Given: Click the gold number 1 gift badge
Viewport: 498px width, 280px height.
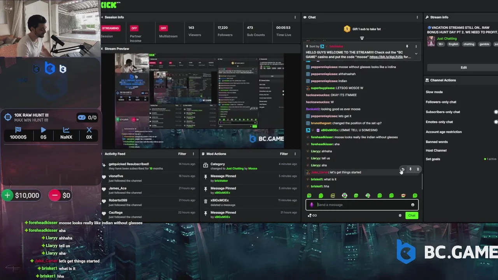Looking at the screenshot, I should click(x=347, y=29).
